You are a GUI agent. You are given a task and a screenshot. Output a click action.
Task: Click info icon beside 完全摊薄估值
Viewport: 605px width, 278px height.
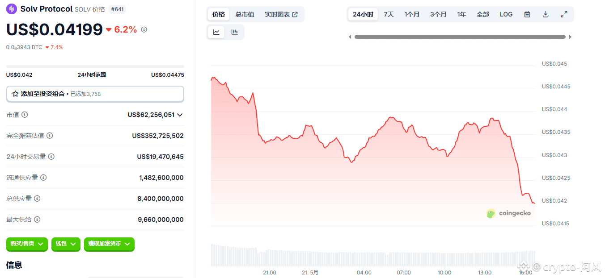click(50, 136)
